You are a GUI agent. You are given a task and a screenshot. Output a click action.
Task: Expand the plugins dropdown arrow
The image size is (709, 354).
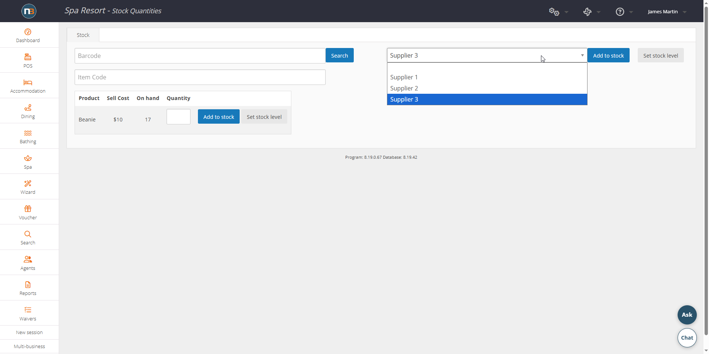click(x=599, y=12)
